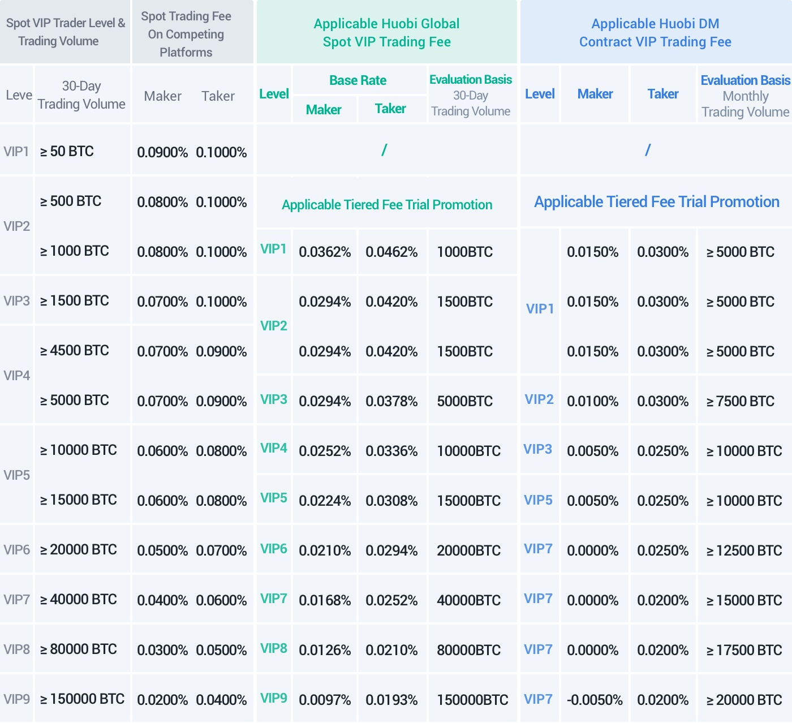This screenshot has width=792, height=723.
Task: Click the 150000BTC spot evaluation basis cell
Action: 472,700
